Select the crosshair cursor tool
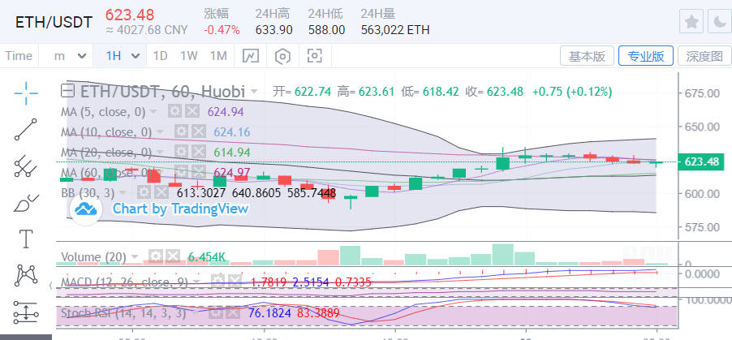Screen dimensions: 732x340 pos(26,93)
